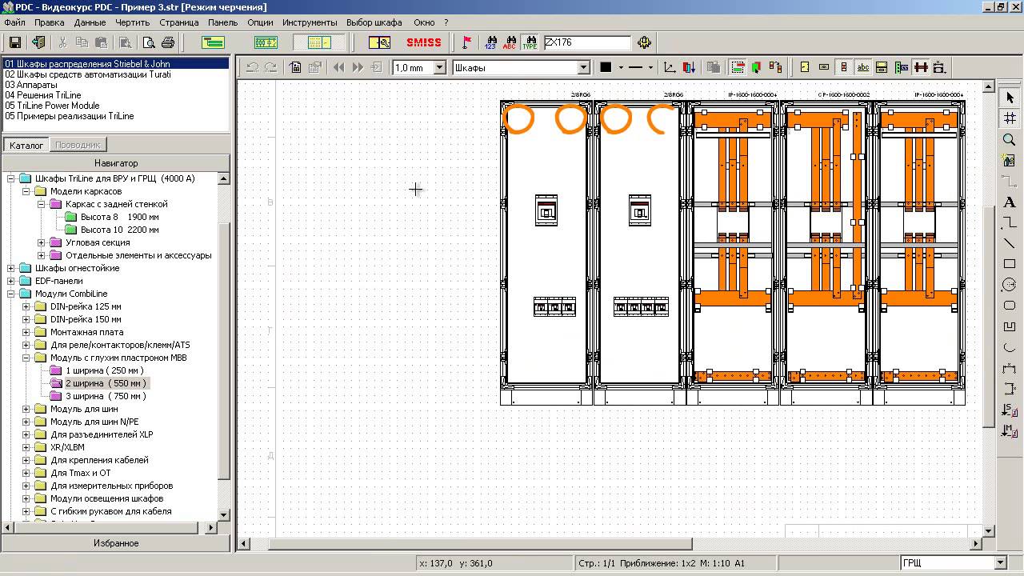This screenshot has width=1024, height=576.
Task: Collapse the Шкафы TriLine для ВРУ и ГРЩ node
Action: pos(11,178)
